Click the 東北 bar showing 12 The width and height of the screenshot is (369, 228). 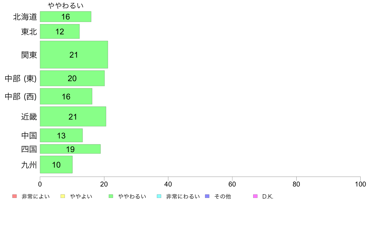click(60, 32)
